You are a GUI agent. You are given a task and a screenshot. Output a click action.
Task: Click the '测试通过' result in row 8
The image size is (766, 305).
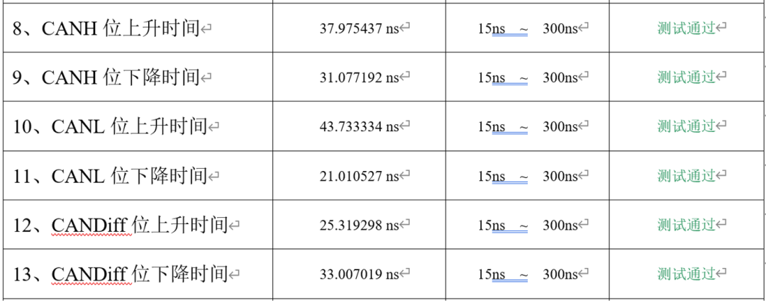tap(687, 28)
